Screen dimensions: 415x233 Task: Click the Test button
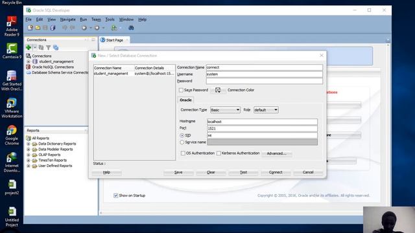tap(244, 172)
